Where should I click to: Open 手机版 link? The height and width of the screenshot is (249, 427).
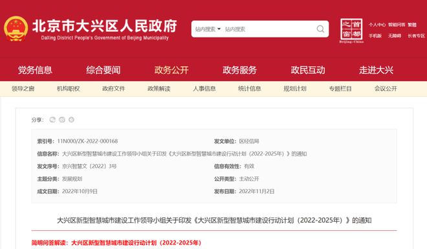(375, 36)
